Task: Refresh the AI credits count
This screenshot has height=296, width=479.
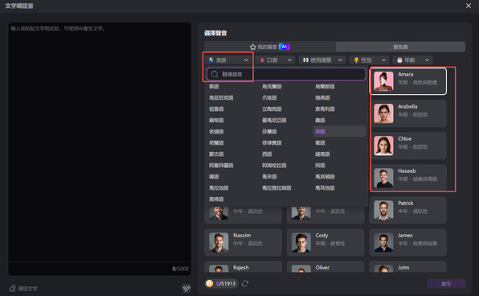Action: point(244,283)
